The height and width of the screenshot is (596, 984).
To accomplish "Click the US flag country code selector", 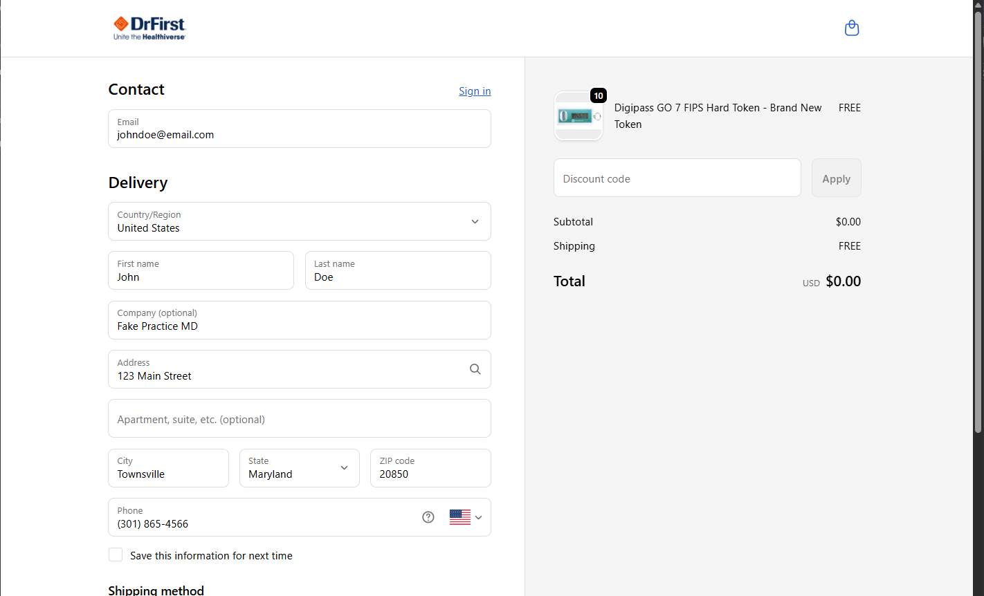I will 460,517.
